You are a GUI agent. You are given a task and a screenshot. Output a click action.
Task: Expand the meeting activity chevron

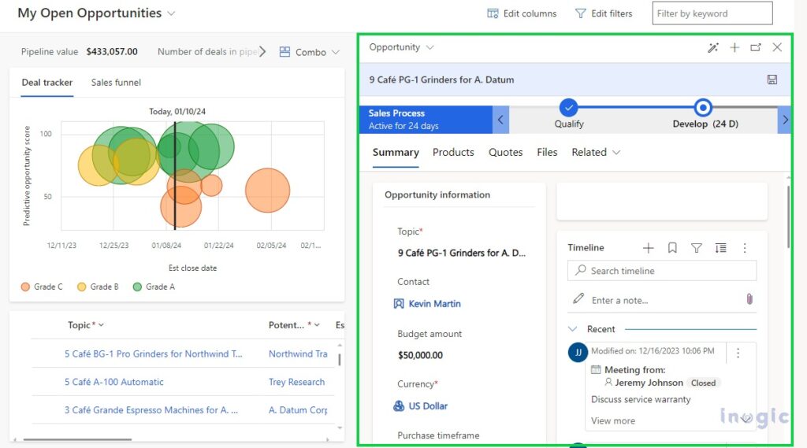(x=746, y=419)
